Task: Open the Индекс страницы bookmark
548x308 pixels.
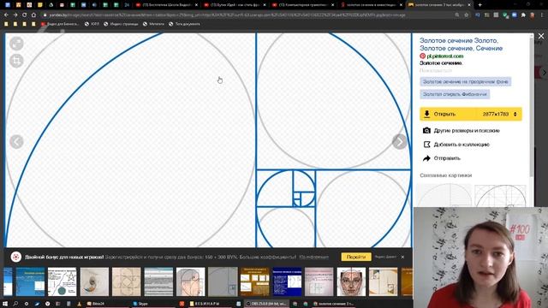Action: tap(121, 24)
